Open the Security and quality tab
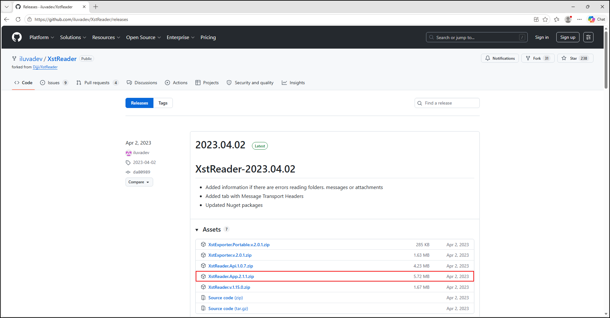The width and height of the screenshot is (610, 318). tap(250, 83)
